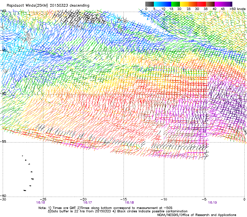247x217 pixels.
Task: Click the '>50 knots' legend label
Action: tap(237, 9)
